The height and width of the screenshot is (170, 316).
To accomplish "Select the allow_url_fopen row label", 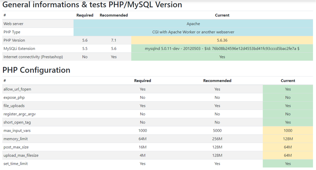I will 17,89.
